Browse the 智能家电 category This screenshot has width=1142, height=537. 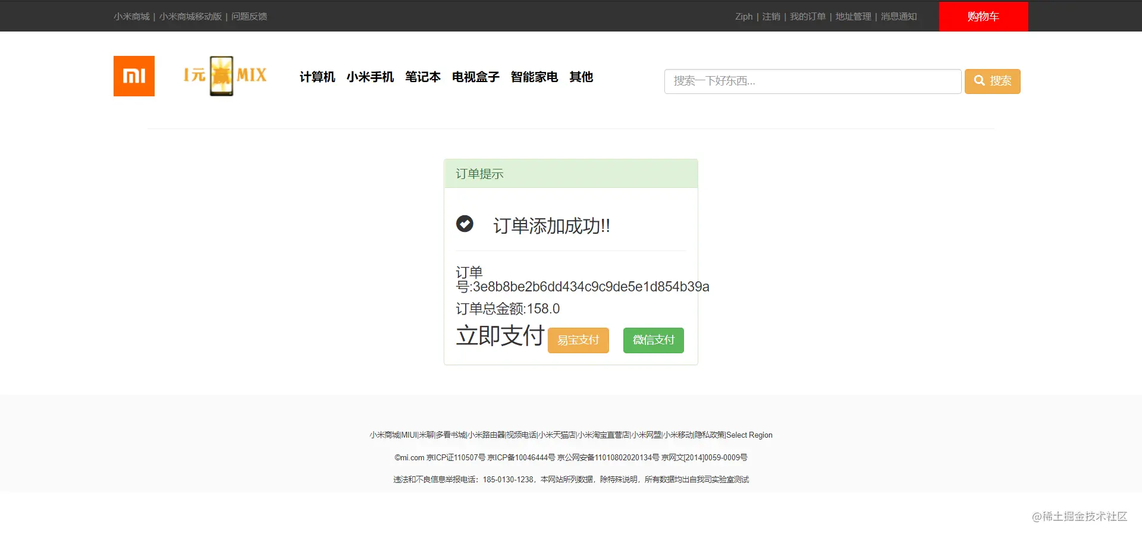pos(534,77)
